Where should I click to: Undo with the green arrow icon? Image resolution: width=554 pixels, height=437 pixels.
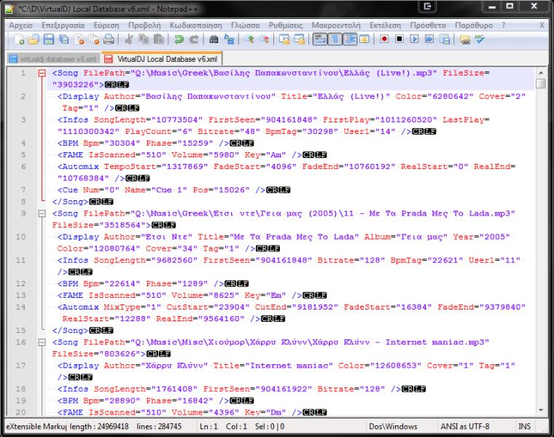[179, 39]
